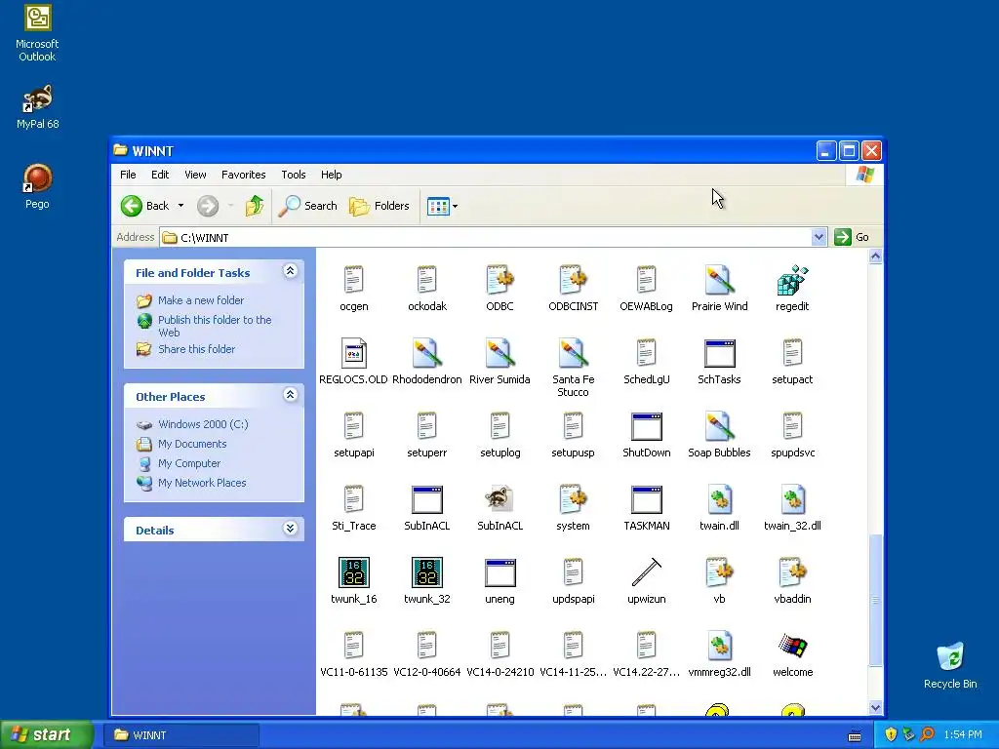Collapse the File and Folder Tasks panel
This screenshot has width=999, height=749.
(290, 271)
